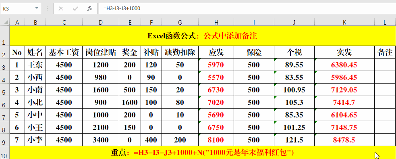
Task: Click the title cell Excel函数公式
Action: pos(203,36)
